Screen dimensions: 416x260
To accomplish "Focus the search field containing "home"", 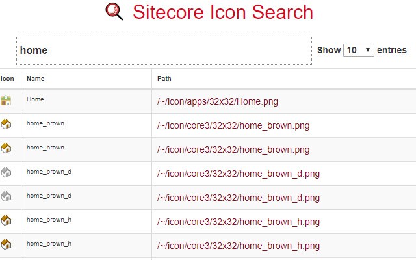I will [x=163, y=50].
